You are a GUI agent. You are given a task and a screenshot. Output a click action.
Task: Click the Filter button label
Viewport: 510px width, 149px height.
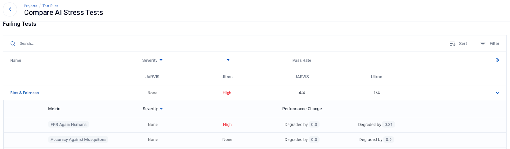tap(494, 44)
